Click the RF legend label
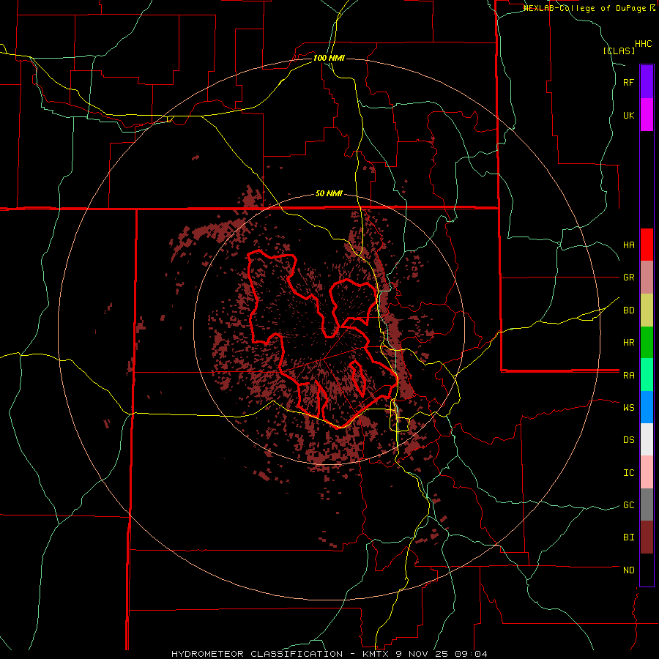Screen dimensions: 659x659 628,82
